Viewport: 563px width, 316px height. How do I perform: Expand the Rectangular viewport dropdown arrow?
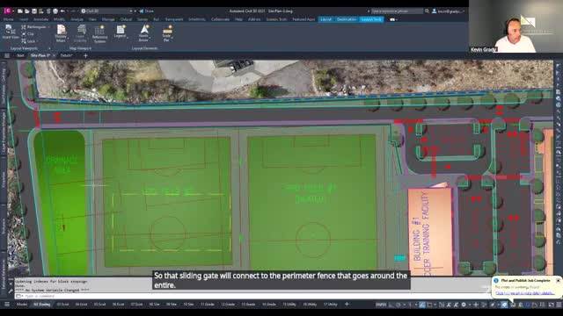(x=49, y=27)
